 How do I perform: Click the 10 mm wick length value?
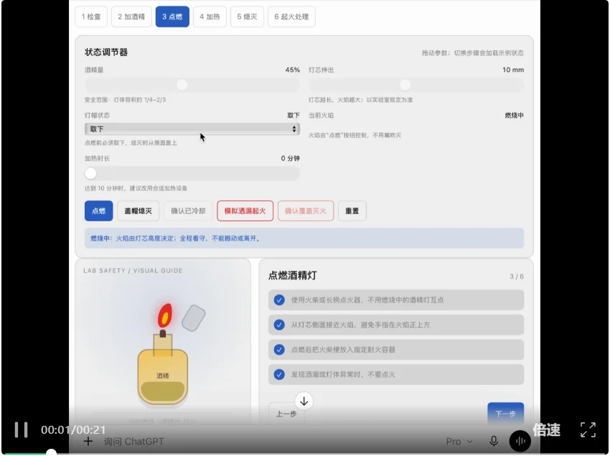tap(512, 70)
